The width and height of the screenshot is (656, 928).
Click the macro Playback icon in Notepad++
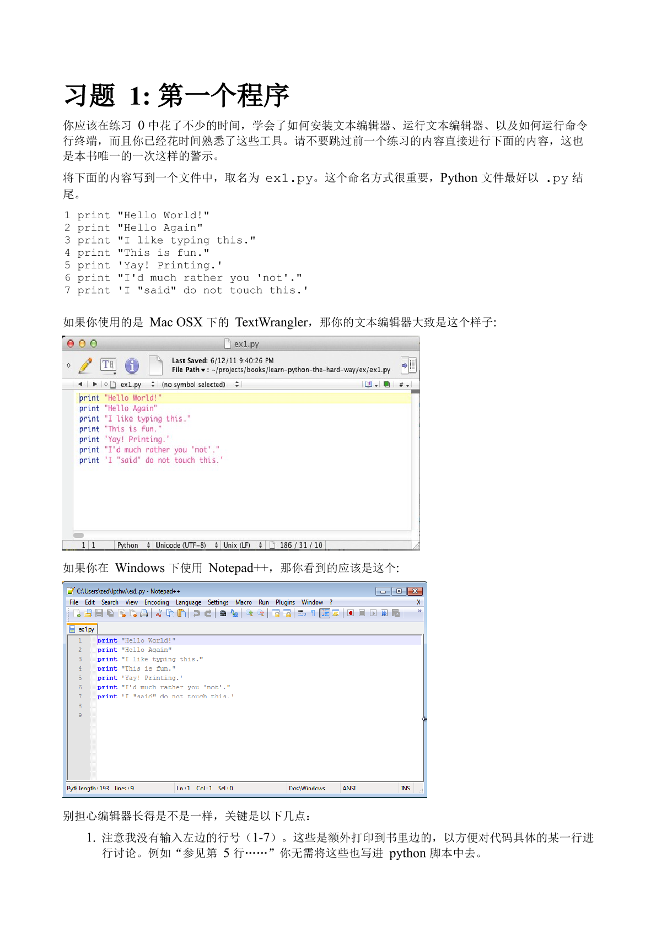click(x=373, y=613)
